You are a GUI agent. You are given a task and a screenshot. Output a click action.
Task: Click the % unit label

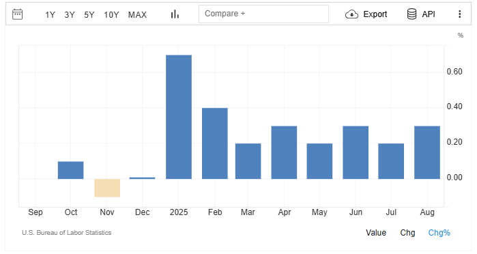(x=461, y=36)
